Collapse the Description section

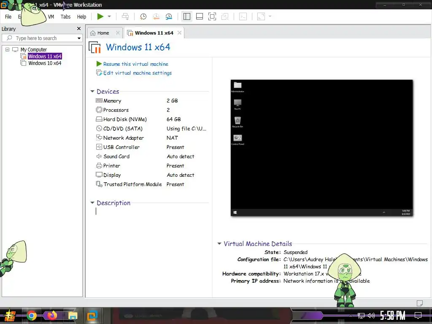(x=92, y=203)
